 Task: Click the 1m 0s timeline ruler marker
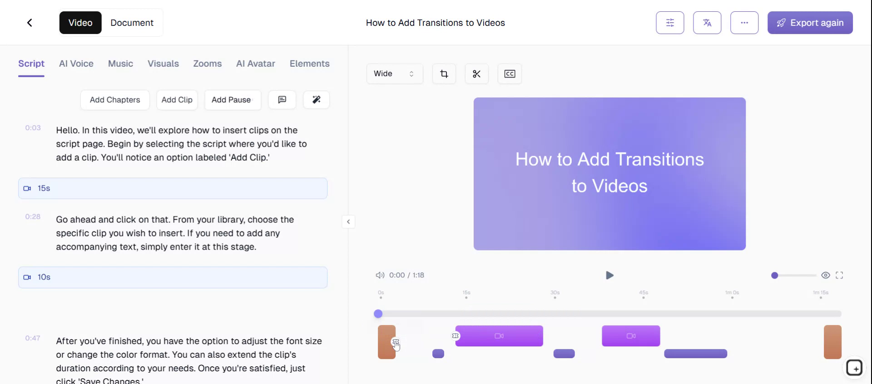(732, 294)
